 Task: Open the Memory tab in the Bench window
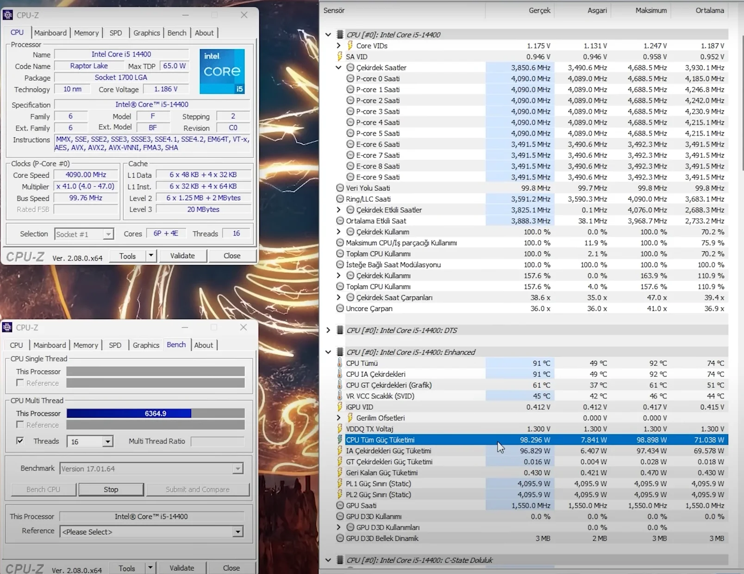[86, 345]
